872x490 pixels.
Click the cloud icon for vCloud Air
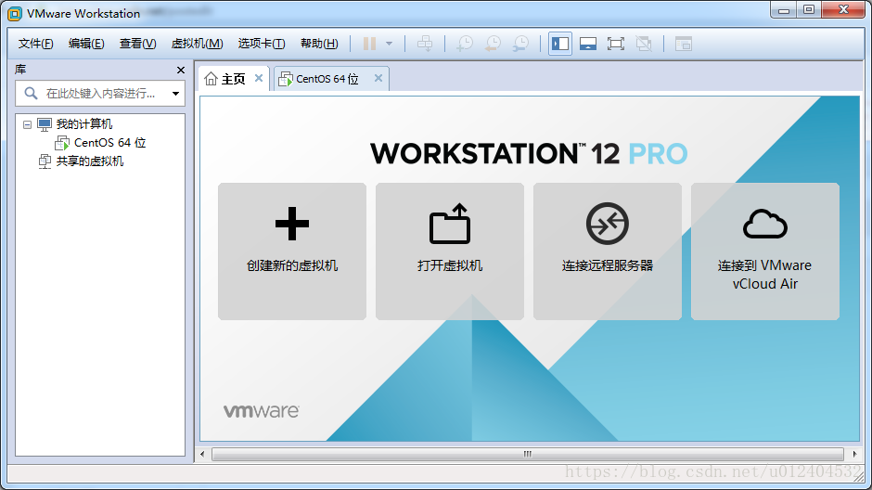(764, 224)
